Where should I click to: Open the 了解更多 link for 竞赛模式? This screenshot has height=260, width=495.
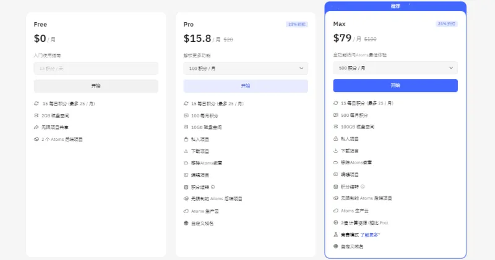370,235
